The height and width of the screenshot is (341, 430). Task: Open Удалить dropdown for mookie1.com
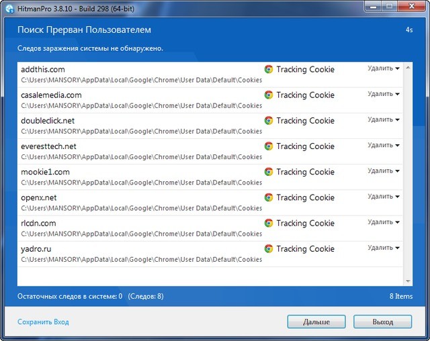(x=384, y=171)
